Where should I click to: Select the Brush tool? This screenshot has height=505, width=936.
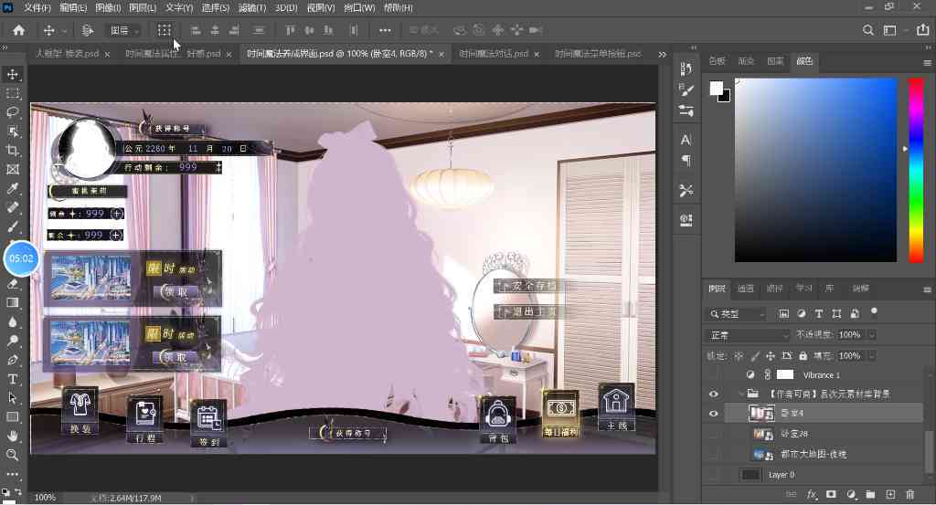pyautogui.click(x=12, y=227)
